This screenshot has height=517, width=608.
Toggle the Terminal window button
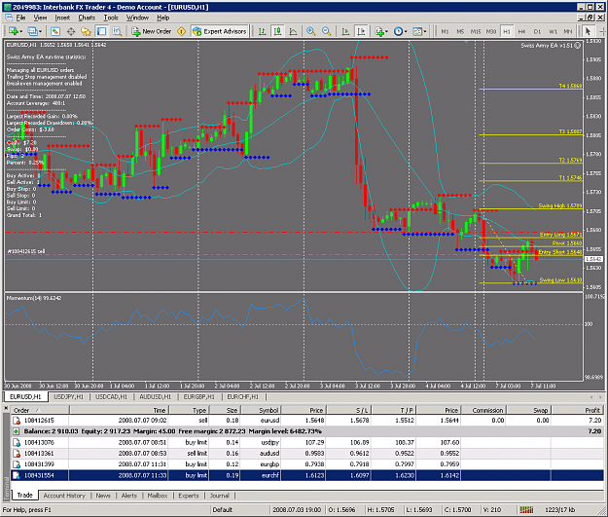click(101, 31)
